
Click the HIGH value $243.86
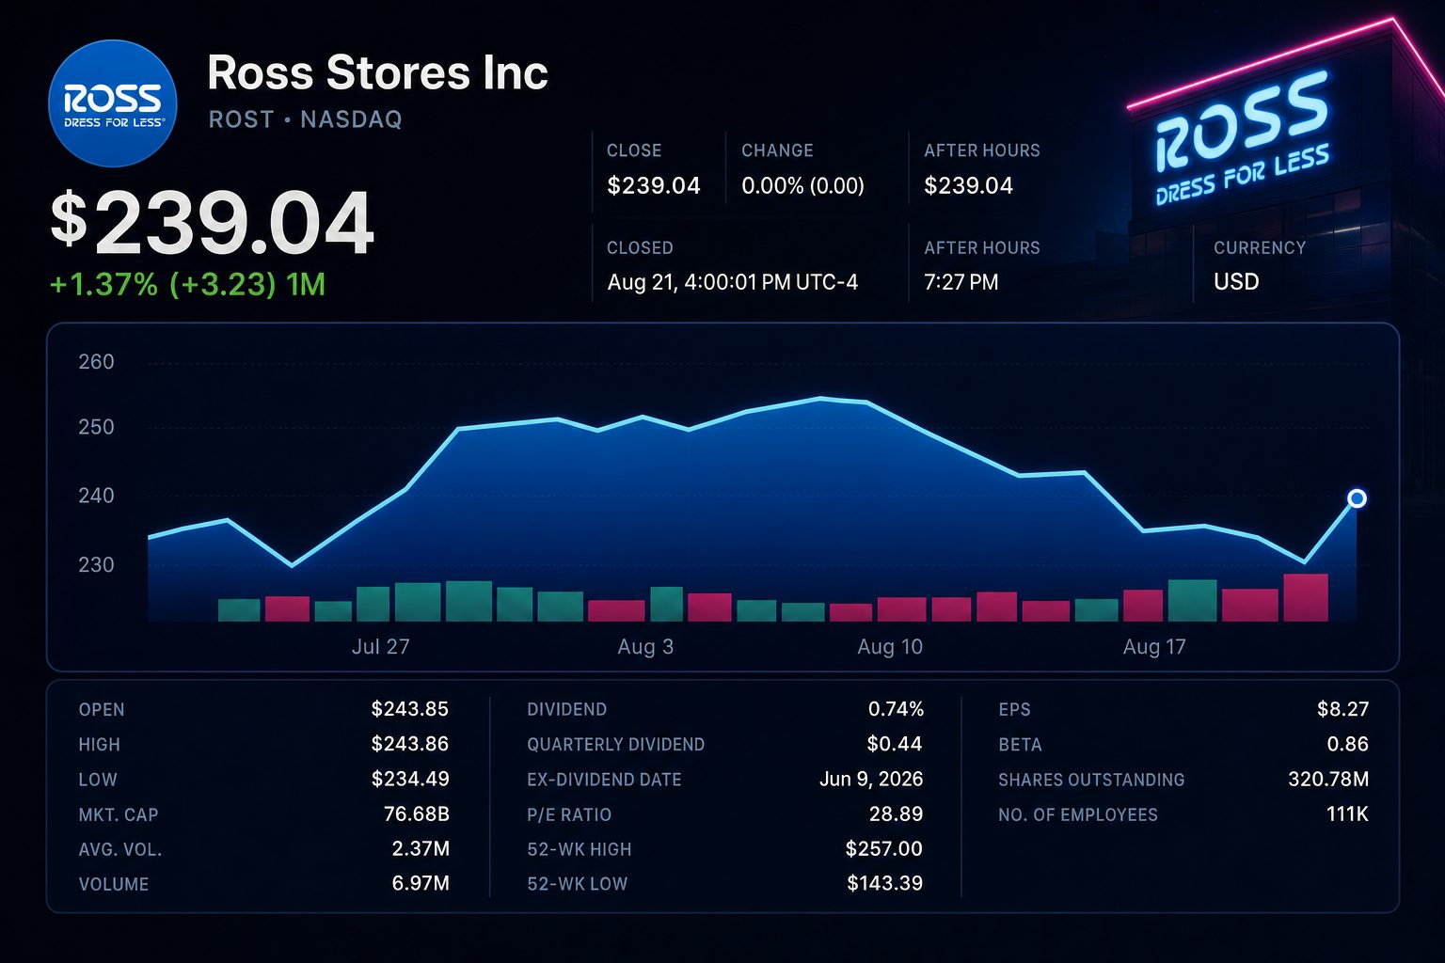tap(410, 744)
